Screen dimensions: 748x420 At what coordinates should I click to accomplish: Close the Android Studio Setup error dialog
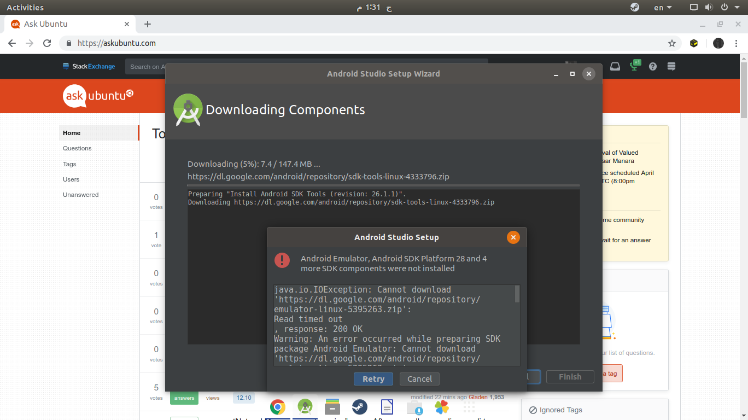click(x=513, y=237)
